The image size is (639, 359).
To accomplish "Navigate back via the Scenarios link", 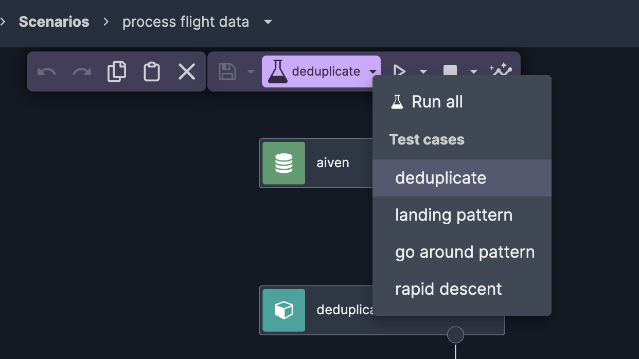I will [x=54, y=22].
